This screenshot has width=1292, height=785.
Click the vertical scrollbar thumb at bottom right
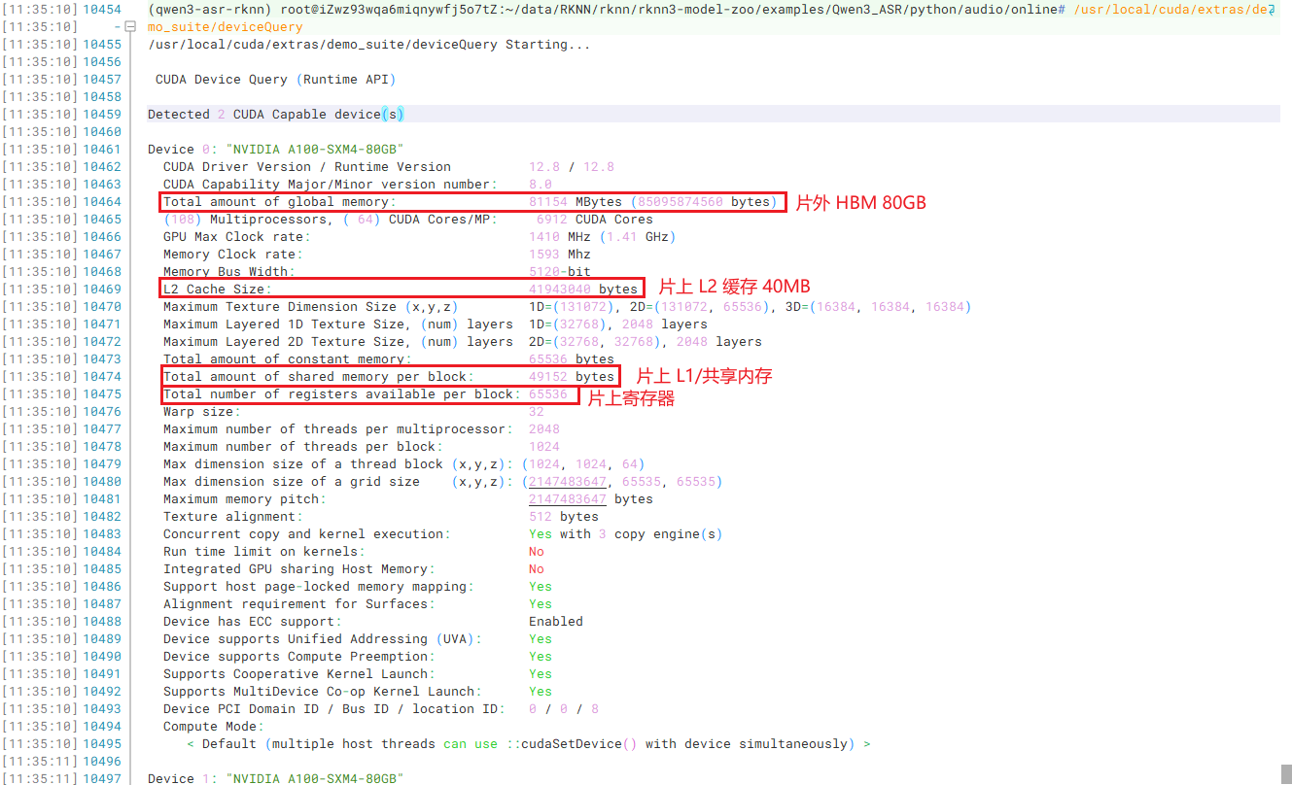tap(1285, 773)
